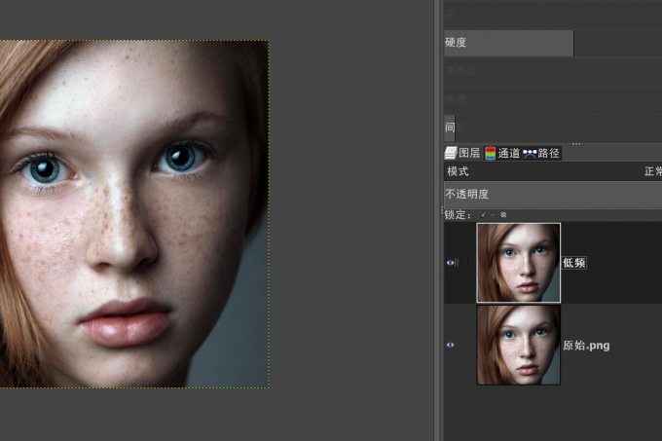The image size is (662, 441).
Task: Select the 低频 layer thumbnail
Action: [x=519, y=263]
